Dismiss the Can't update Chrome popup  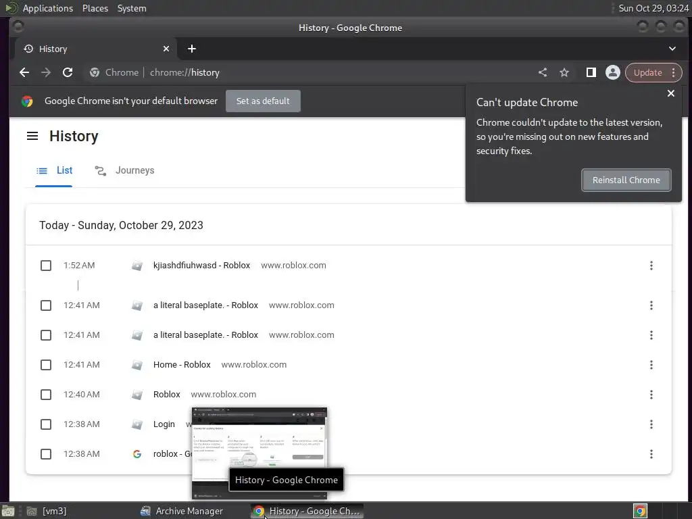pyautogui.click(x=671, y=93)
